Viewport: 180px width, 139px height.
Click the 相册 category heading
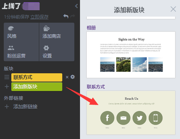coord(91,28)
